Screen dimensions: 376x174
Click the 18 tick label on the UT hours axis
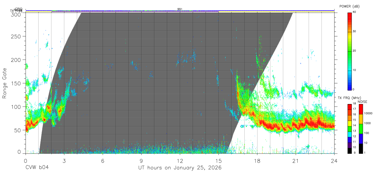(x=257, y=160)
